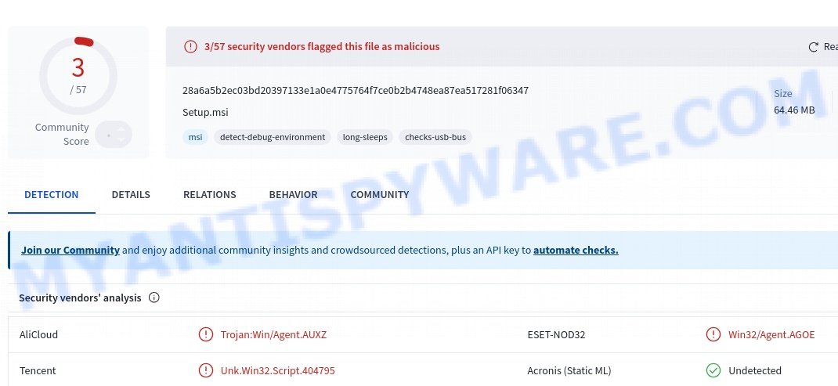Click the info icon beside Security vendors' analysis
Screen dimensions: 838x386
coord(154,298)
